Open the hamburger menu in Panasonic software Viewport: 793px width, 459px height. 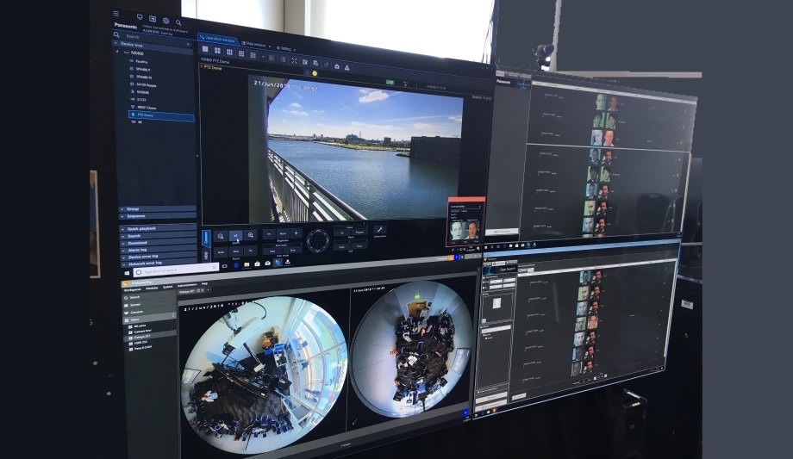pyautogui.click(x=116, y=15)
